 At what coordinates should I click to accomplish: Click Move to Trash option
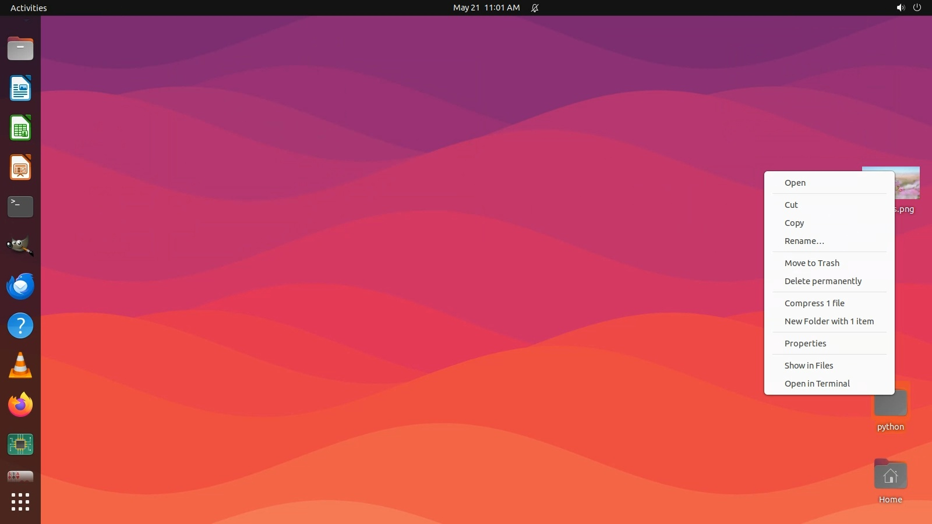click(811, 263)
